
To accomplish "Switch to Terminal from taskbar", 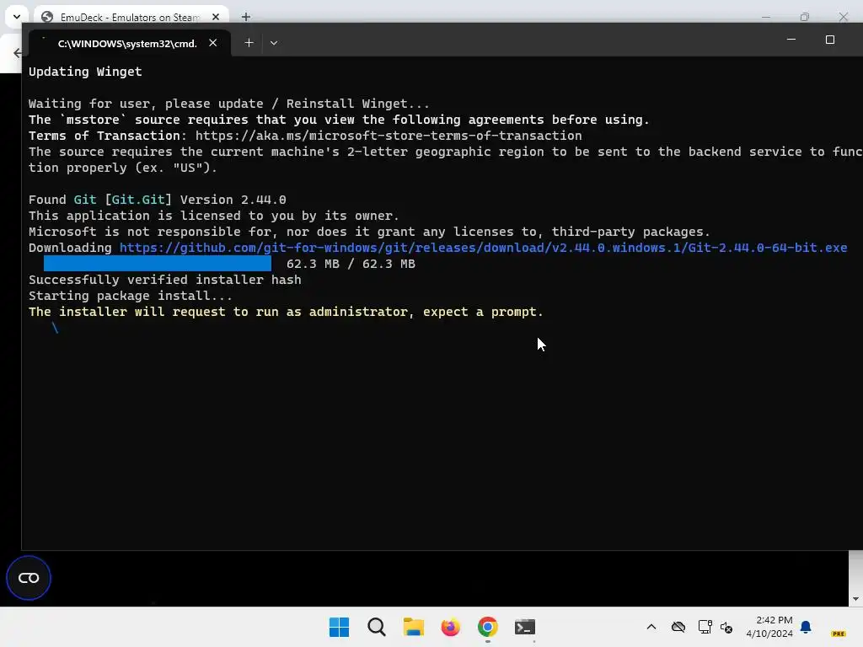I will (524, 627).
